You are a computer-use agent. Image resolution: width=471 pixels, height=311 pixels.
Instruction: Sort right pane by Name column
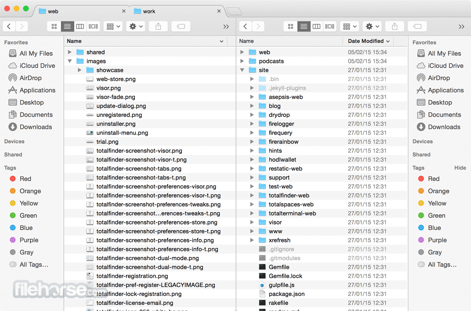[x=289, y=41]
